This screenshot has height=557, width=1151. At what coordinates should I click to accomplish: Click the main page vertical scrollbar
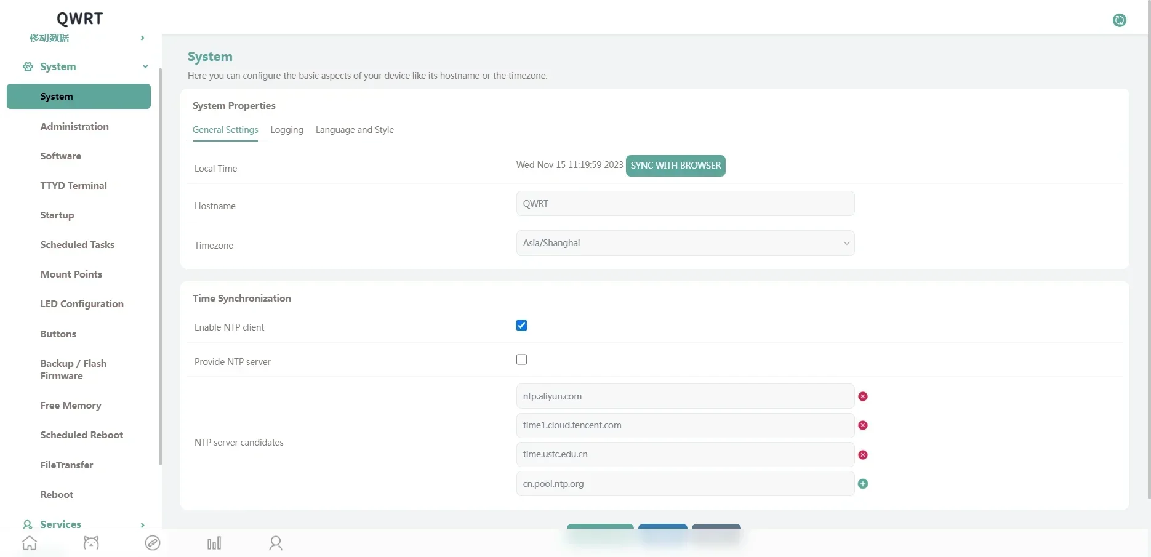tap(1149, 249)
